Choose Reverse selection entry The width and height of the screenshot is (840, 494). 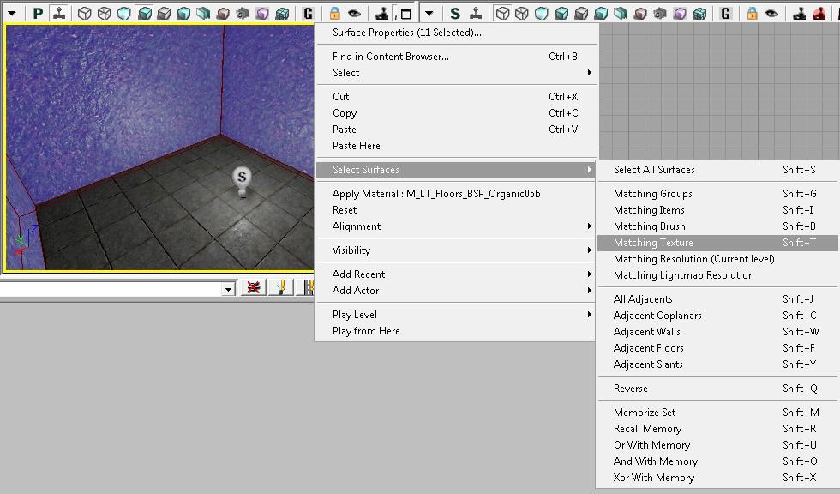point(717,389)
